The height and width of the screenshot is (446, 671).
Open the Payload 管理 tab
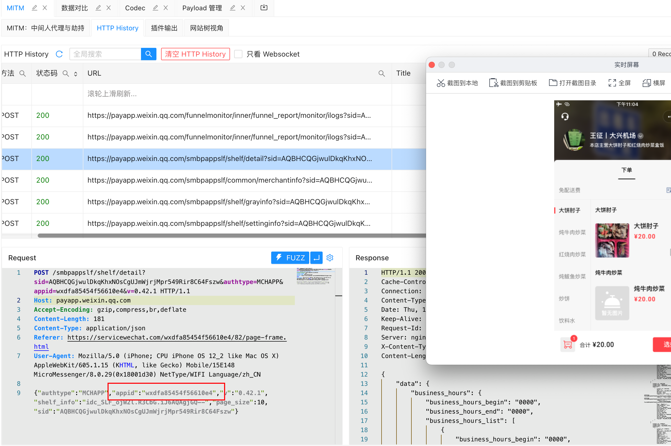(202, 8)
